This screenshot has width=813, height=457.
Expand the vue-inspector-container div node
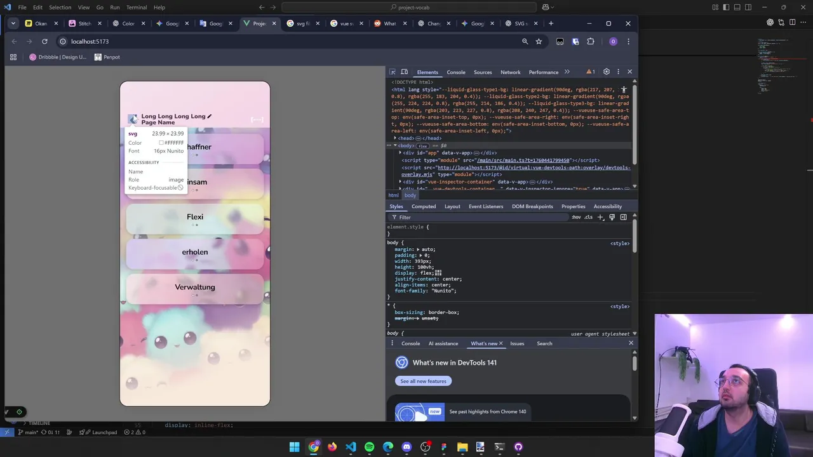(400, 182)
